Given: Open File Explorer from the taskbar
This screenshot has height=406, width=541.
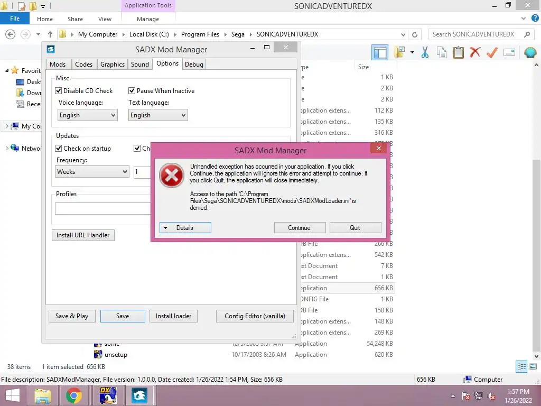Looking at the screenshot, I should click(x=42, y=395).
